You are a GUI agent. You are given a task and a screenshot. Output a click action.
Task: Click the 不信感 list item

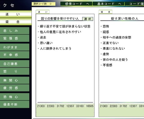(x=106, y=65)
